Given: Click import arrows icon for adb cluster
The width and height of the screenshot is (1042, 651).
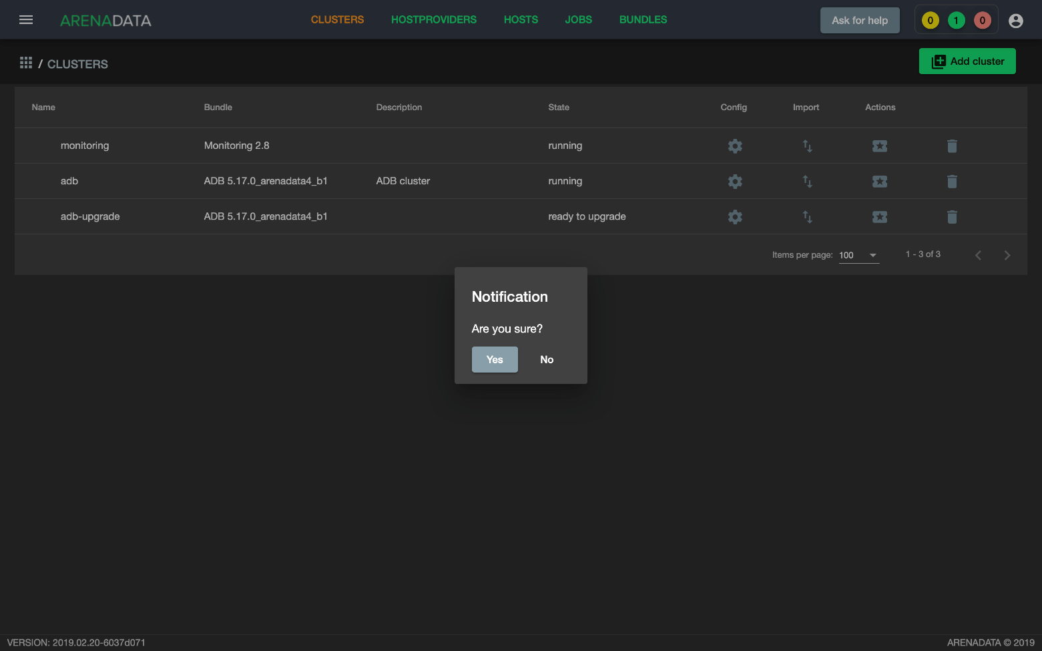Looking at the screenshot, I should [x=807, y=181].
